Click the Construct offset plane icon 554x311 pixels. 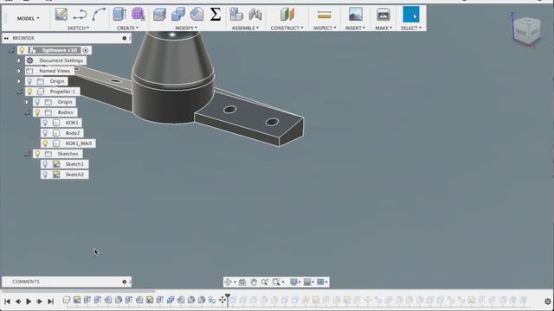[x=287, y=15]
